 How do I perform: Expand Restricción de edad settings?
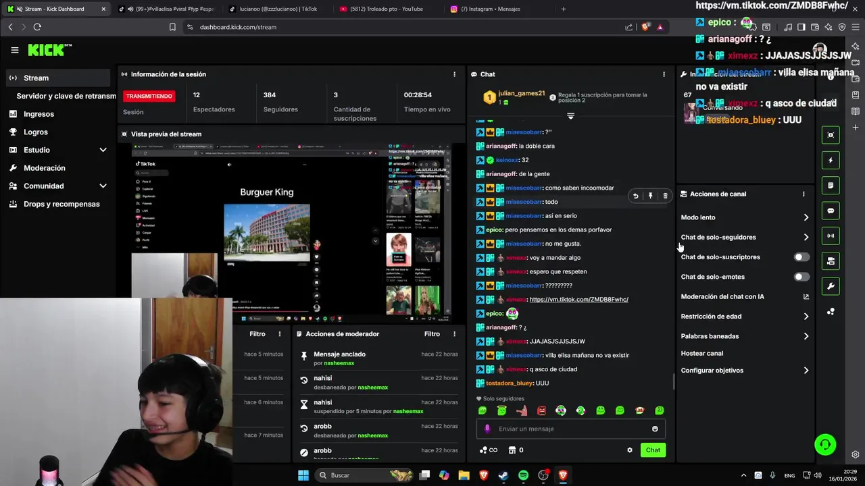pos(806,317)
